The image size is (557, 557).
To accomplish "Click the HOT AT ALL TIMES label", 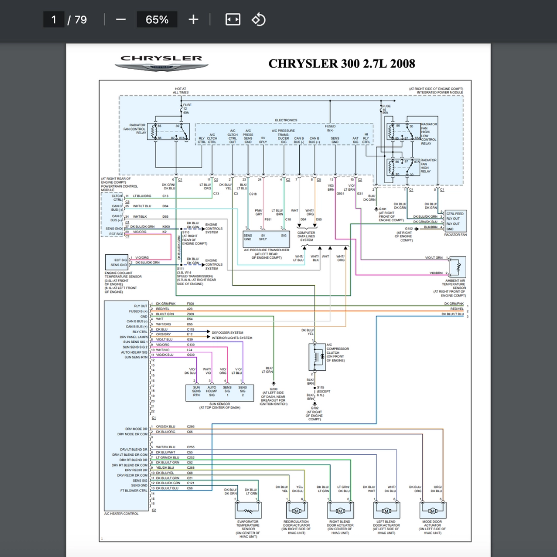I will coord(181,91).
